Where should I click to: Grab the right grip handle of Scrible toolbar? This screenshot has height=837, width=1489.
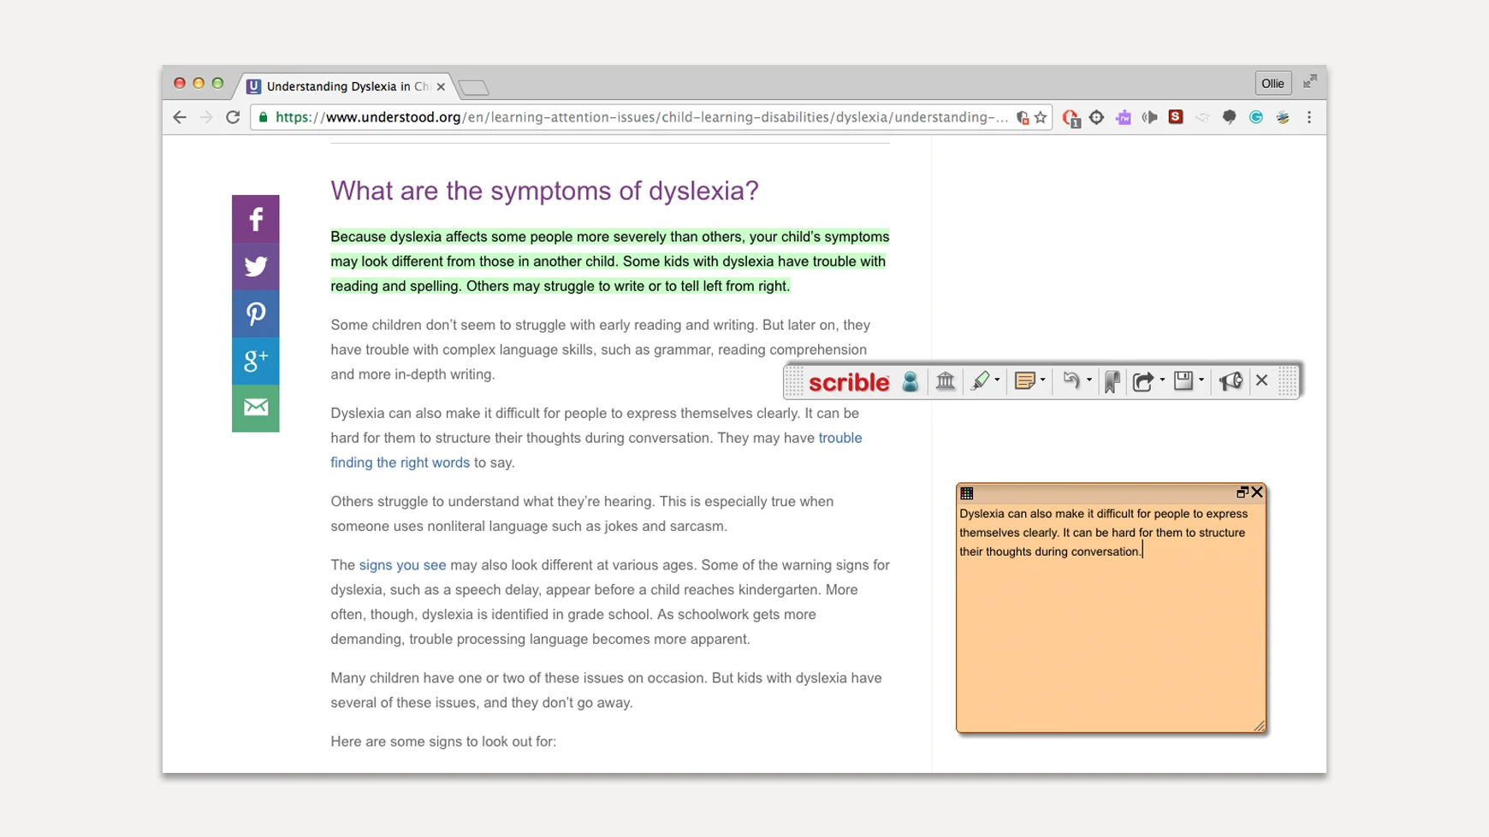pos(1287,381)
